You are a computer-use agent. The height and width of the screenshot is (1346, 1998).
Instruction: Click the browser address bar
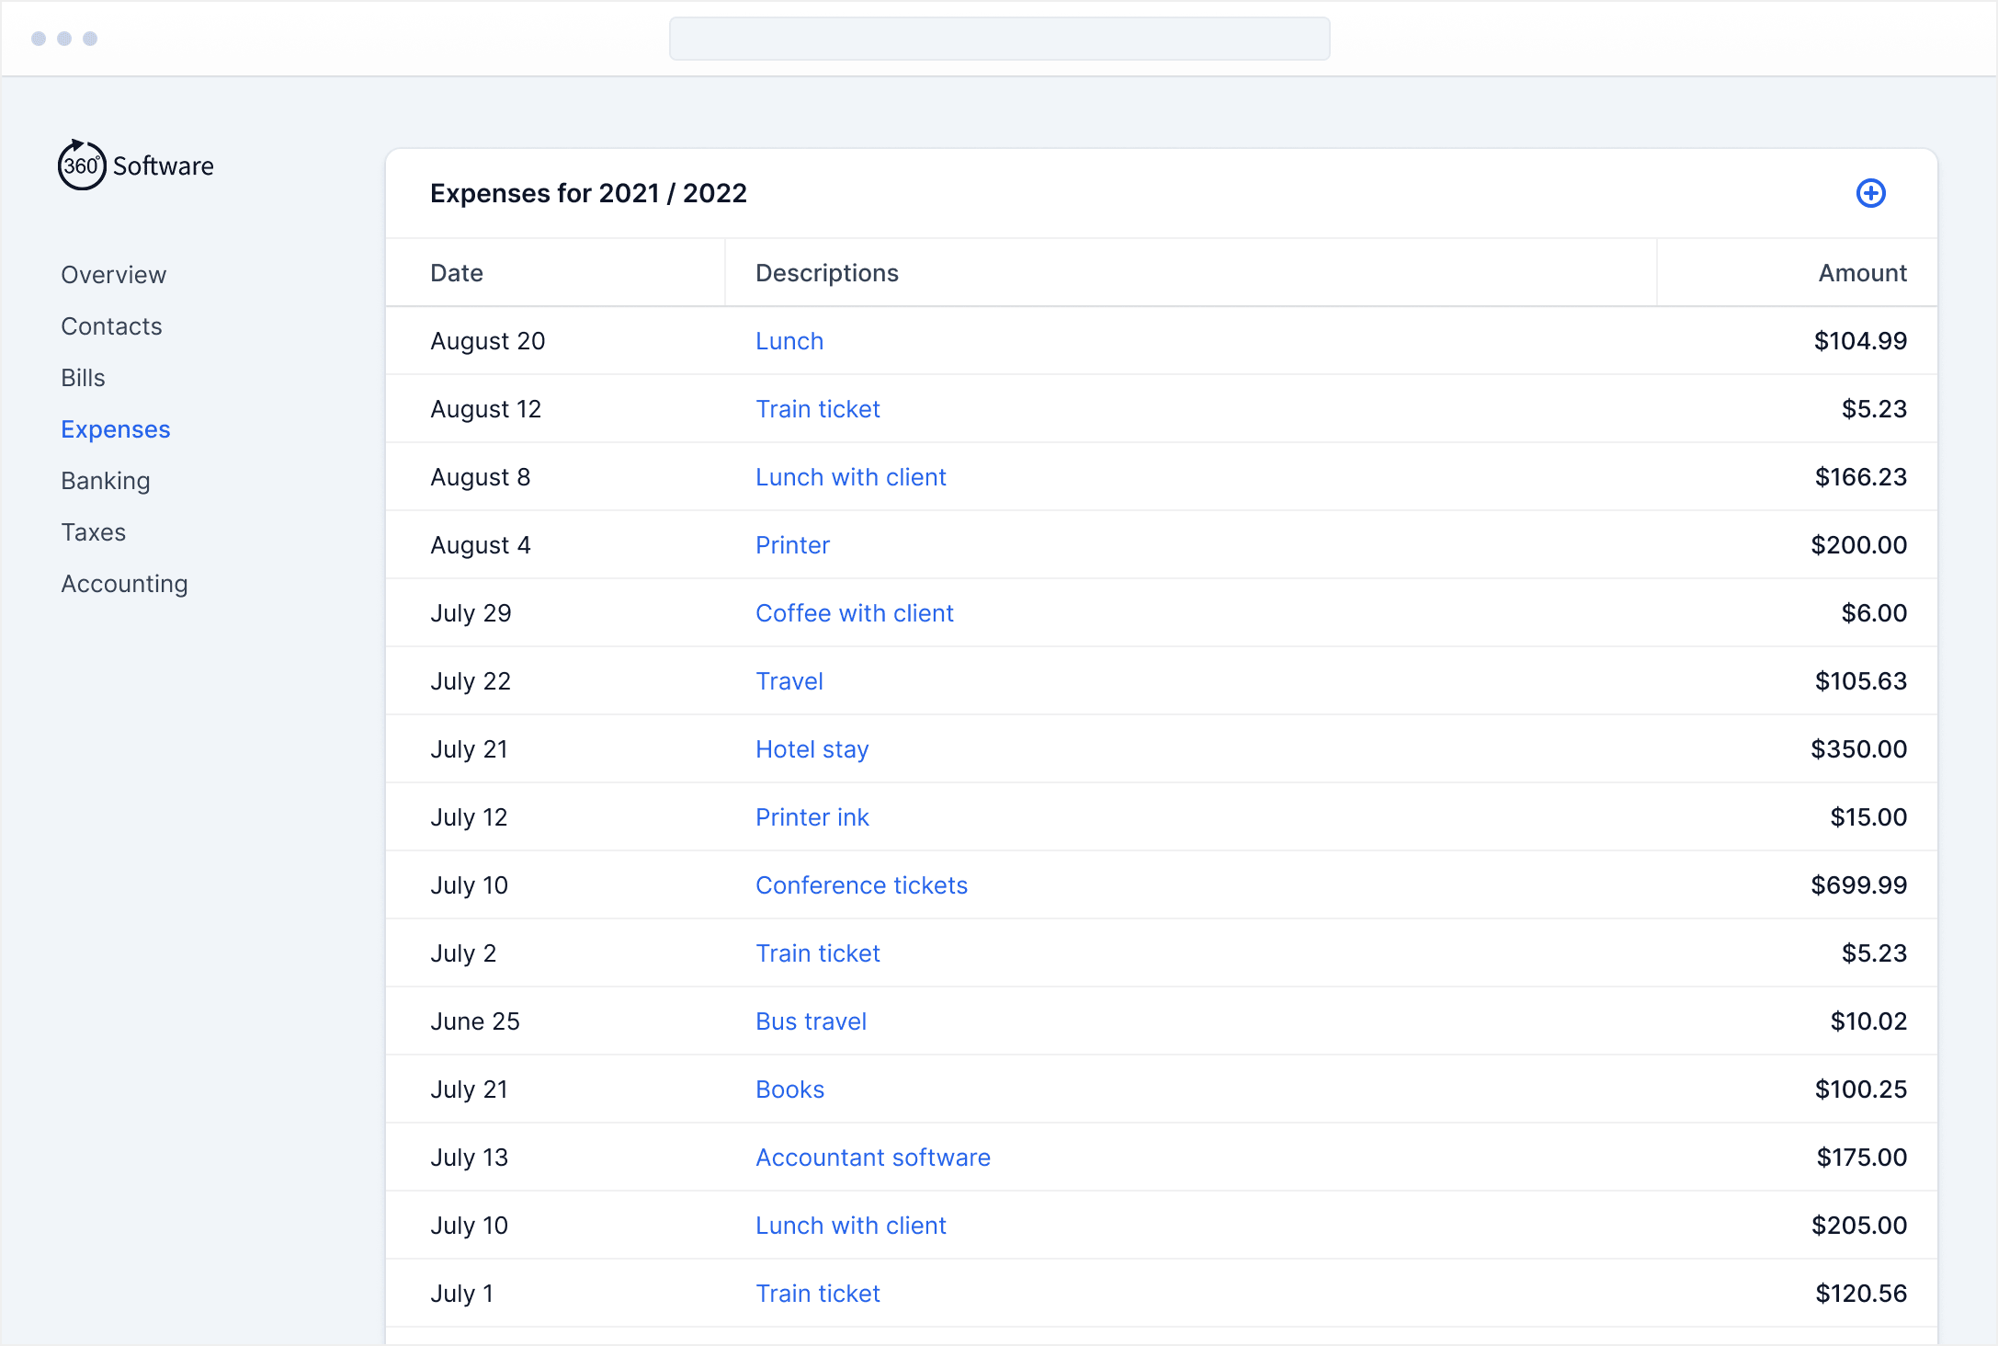(999, 39)
